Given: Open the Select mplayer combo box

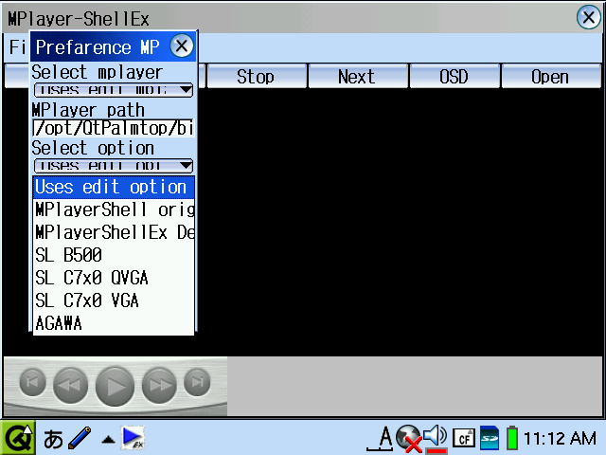Looking at the screenshot, I should pos(114,90).
